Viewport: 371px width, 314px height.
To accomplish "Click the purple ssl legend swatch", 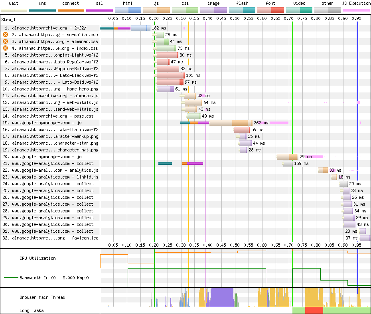I will coord(99,10).
